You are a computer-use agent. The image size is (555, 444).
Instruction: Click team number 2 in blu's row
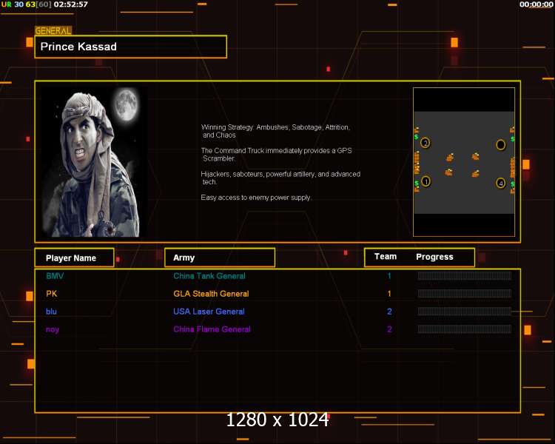[389, 312]
